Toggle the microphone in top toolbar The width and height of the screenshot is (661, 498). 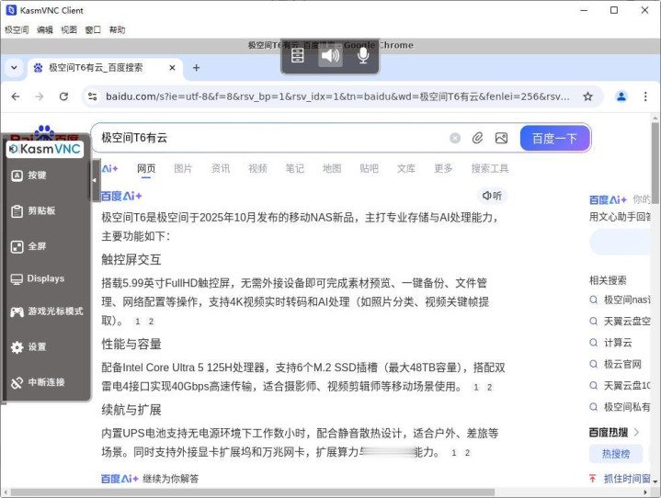[x=363, y=56]
